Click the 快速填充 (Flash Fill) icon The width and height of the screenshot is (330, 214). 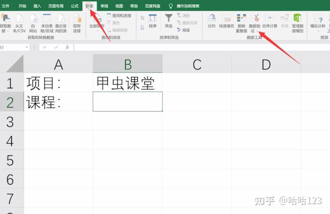226,21
